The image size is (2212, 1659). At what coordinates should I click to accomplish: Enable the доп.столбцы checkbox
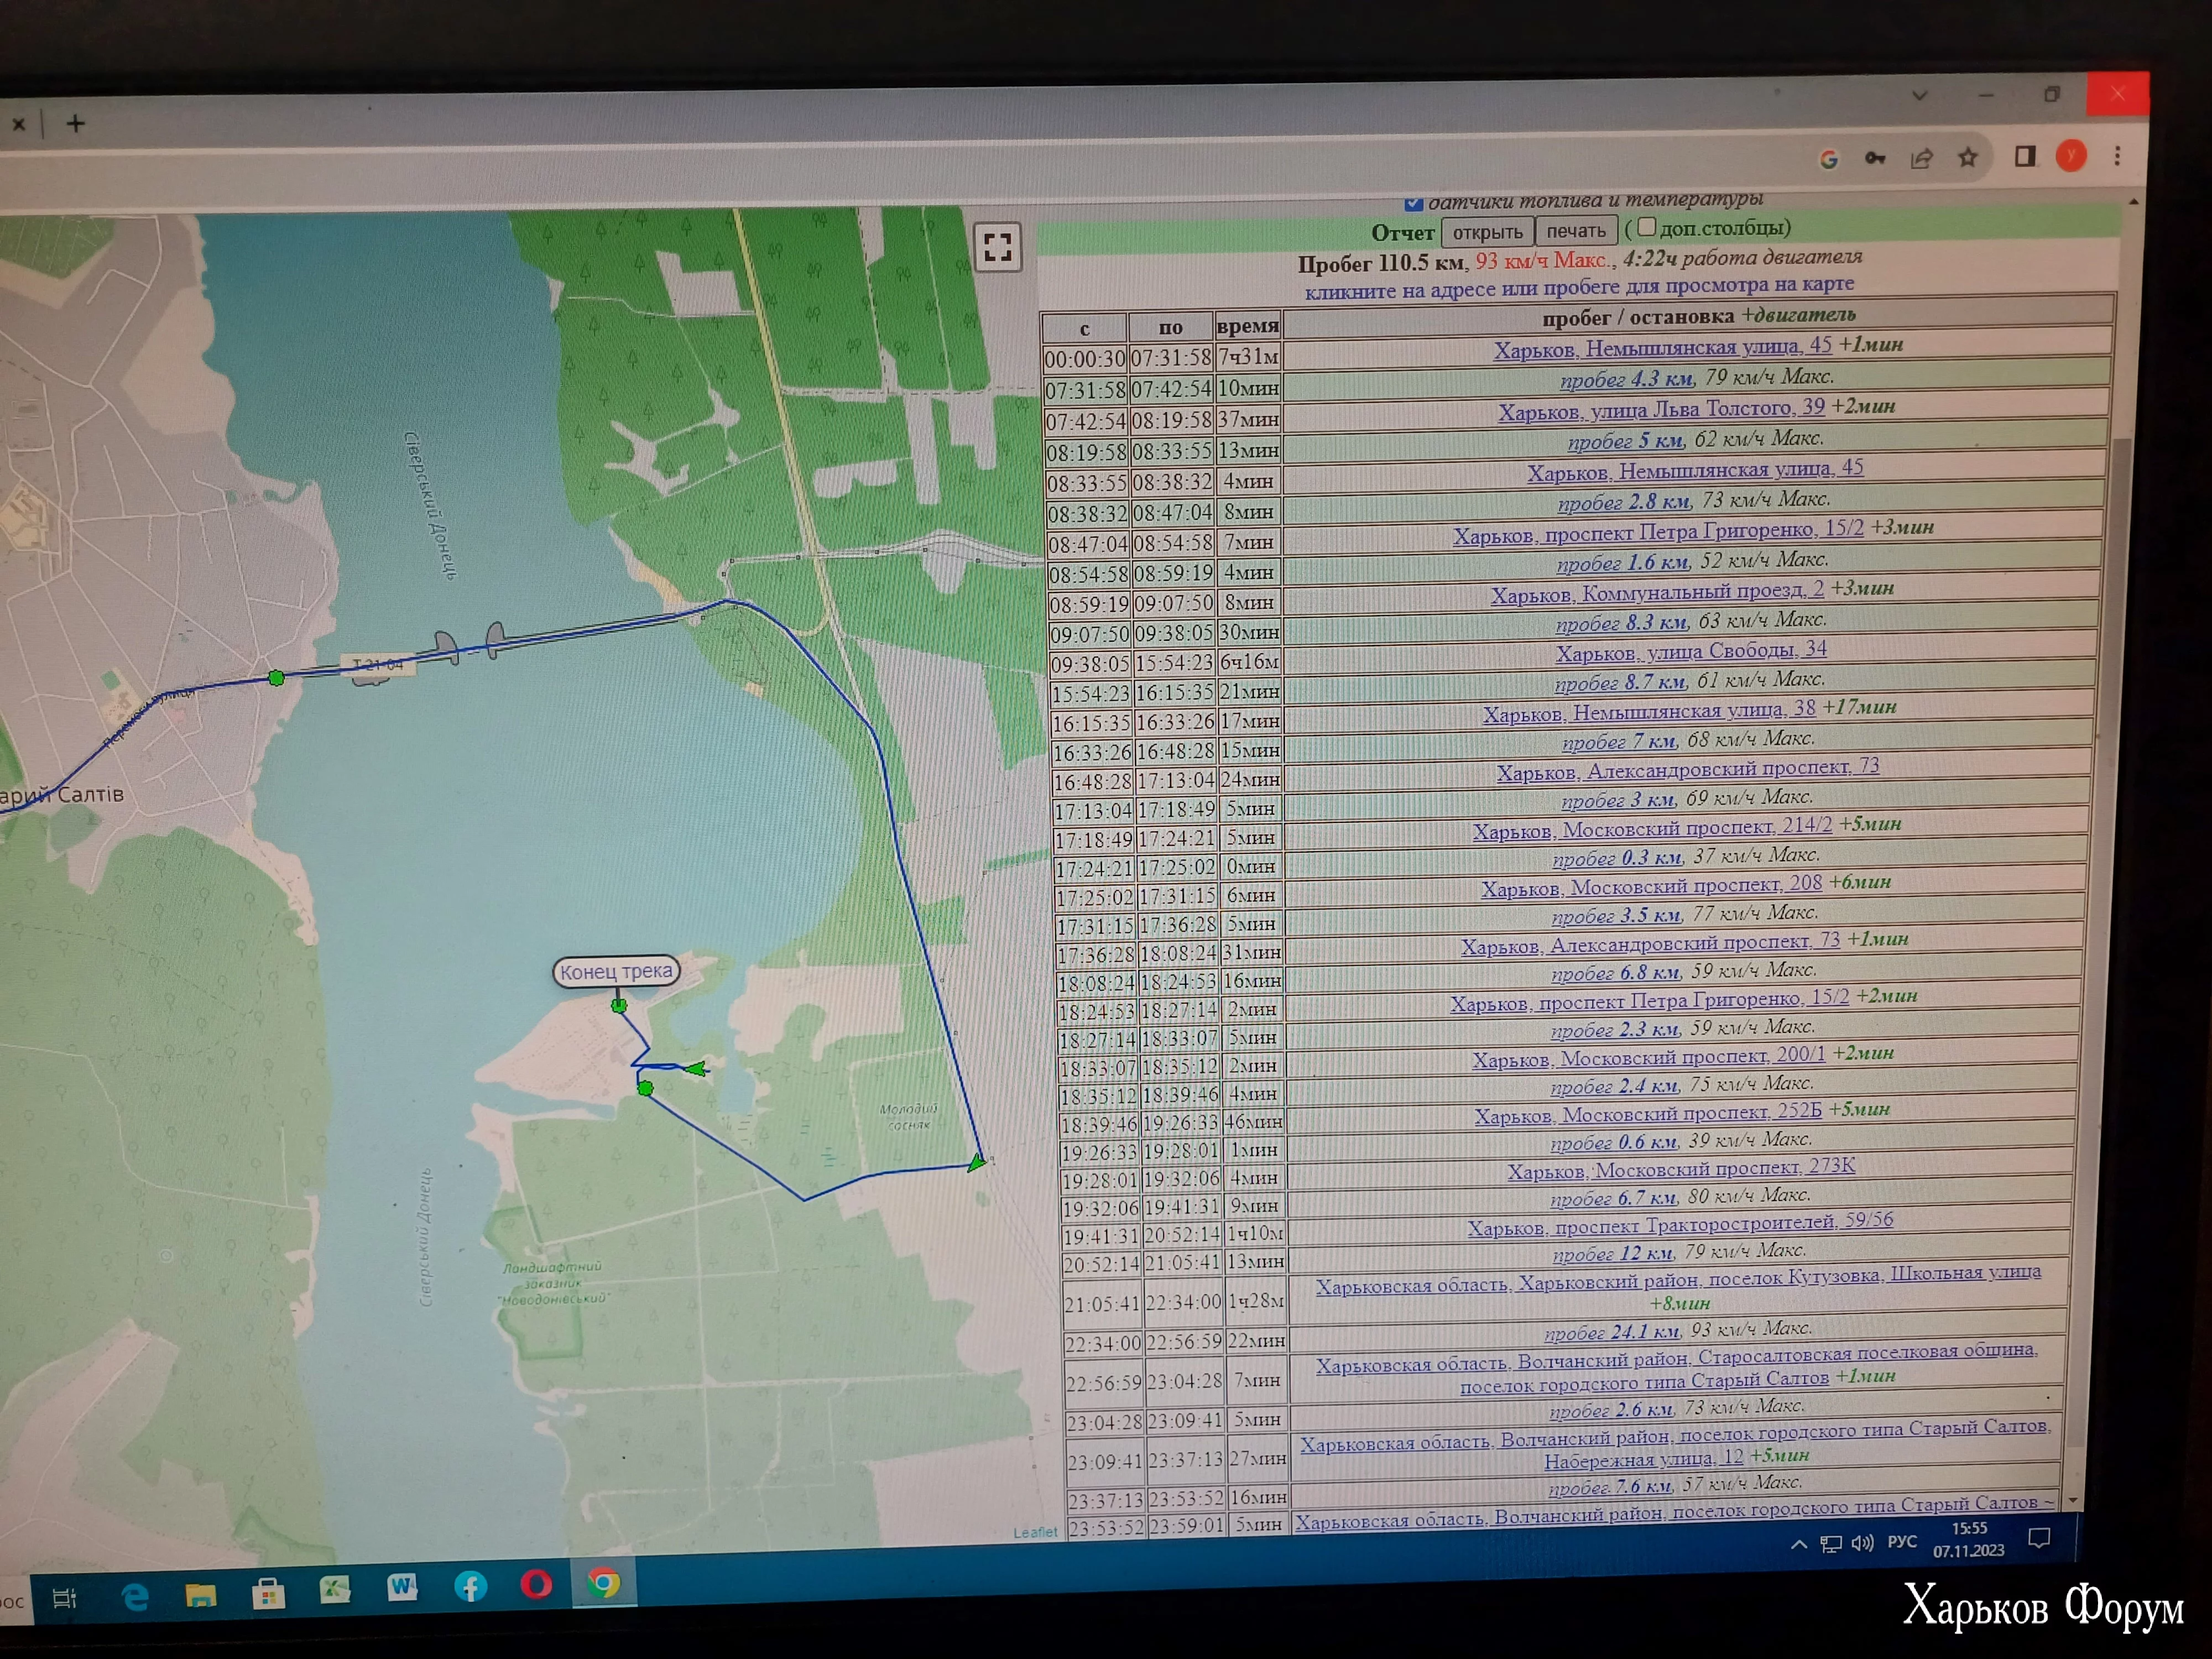click(x=1647, y=227)
